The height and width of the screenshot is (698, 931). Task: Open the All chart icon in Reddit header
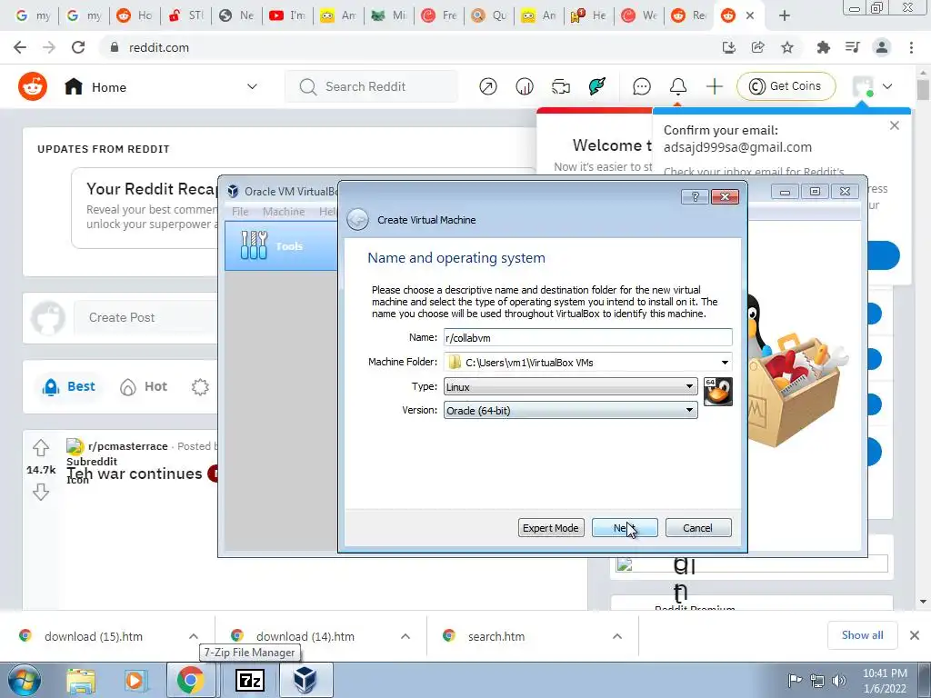coord(525,86)
